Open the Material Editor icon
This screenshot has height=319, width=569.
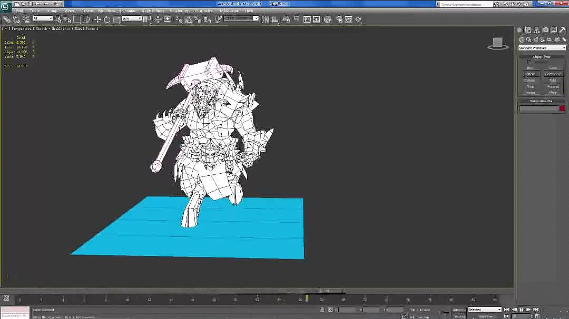click(328, 19)
